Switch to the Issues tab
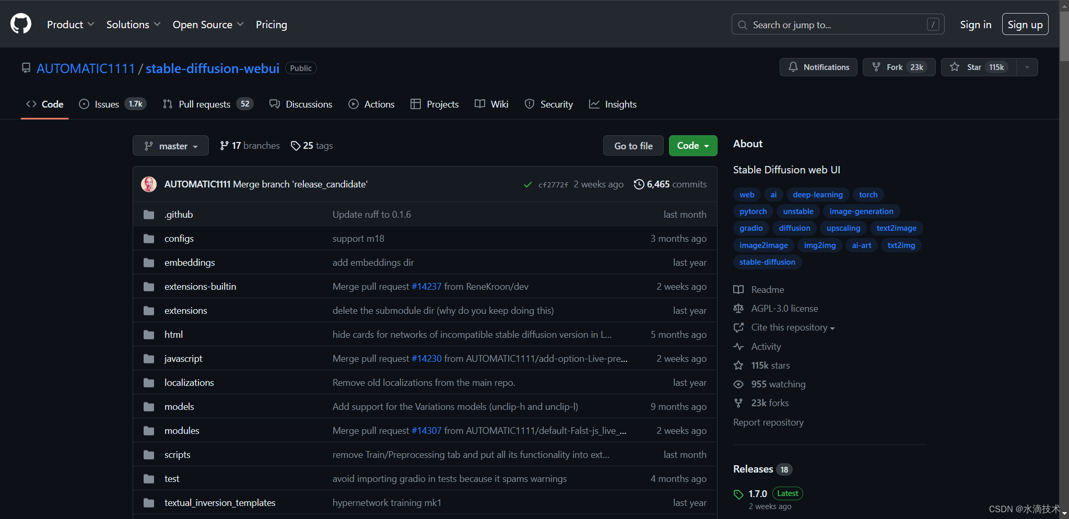Viewport: 1069px width, 519px height. 113,104
